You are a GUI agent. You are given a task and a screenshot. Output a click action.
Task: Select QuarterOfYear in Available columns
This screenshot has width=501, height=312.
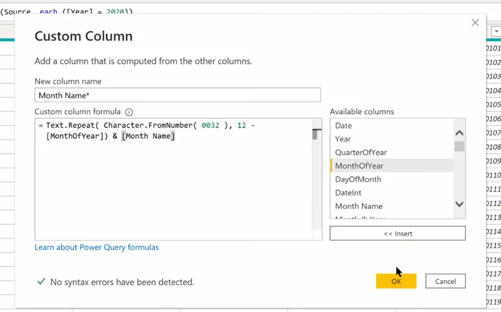coord(392,152)
